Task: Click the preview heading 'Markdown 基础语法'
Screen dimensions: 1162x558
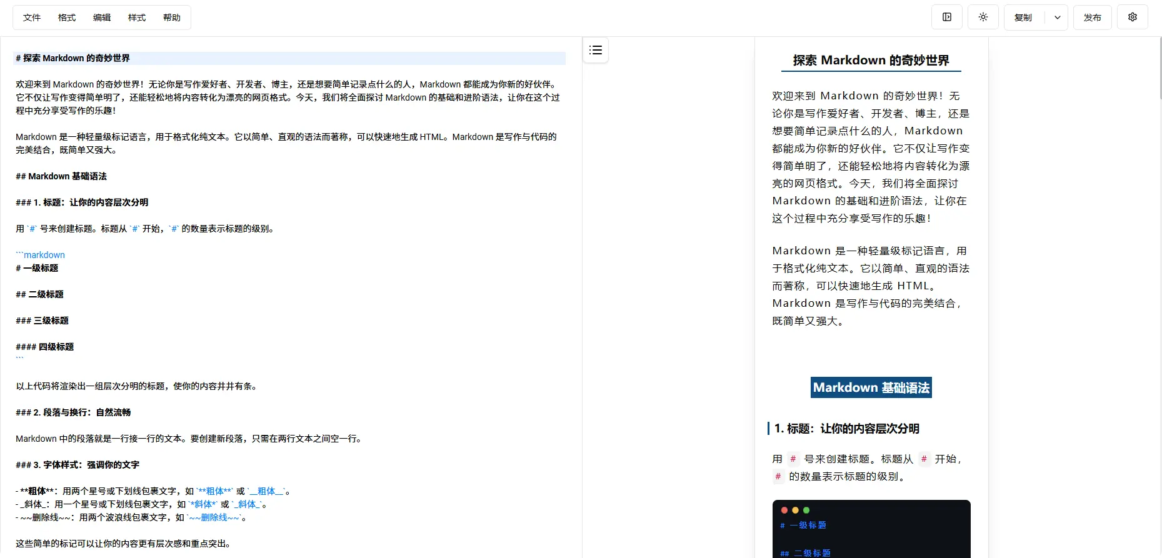Action: pos(871,387)
